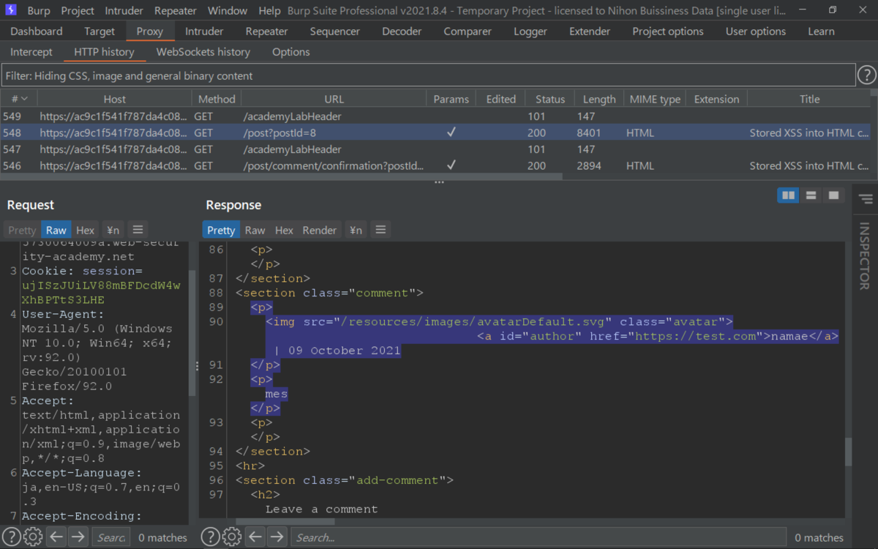This screenshot has width=878, height=549.
Task: Open the Burp menu
Action: tap(39, 11)
